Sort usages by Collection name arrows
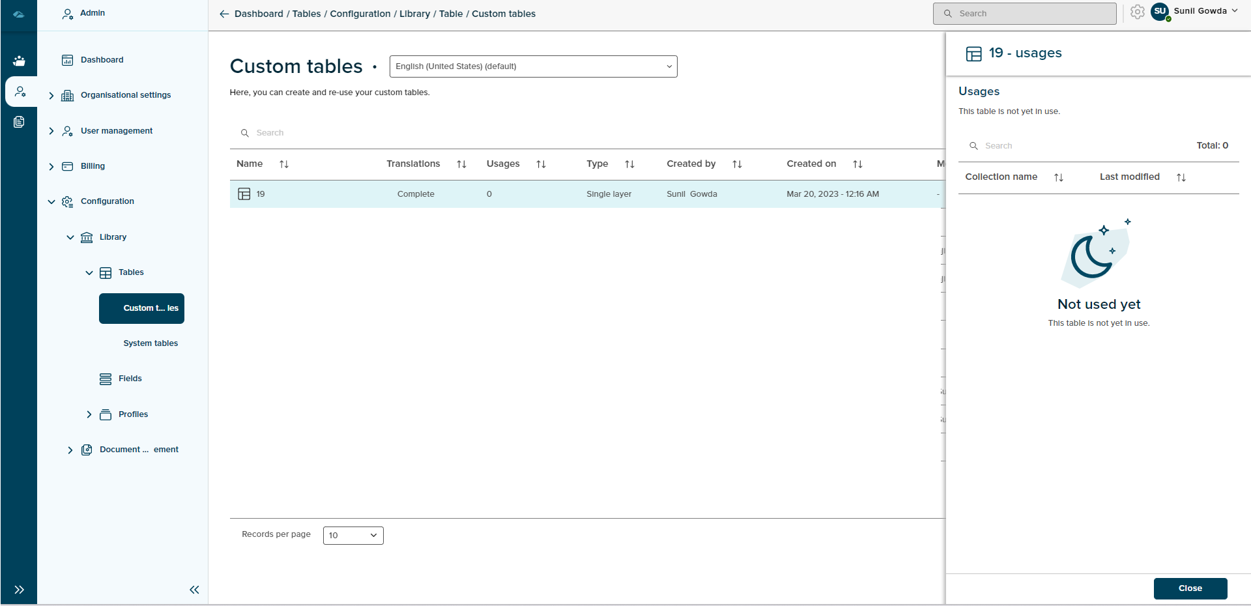 (x=1059, y=177)
